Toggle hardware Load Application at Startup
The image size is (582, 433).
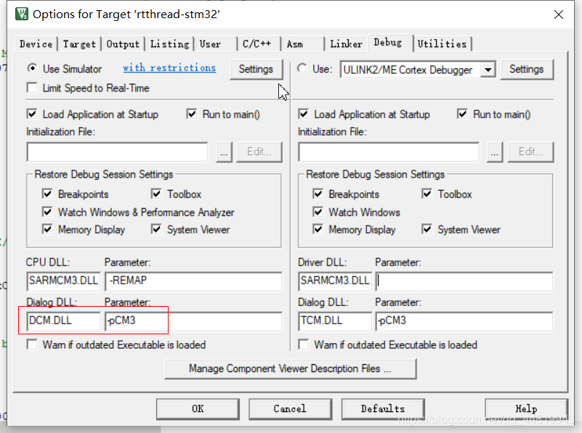(304, 114)
